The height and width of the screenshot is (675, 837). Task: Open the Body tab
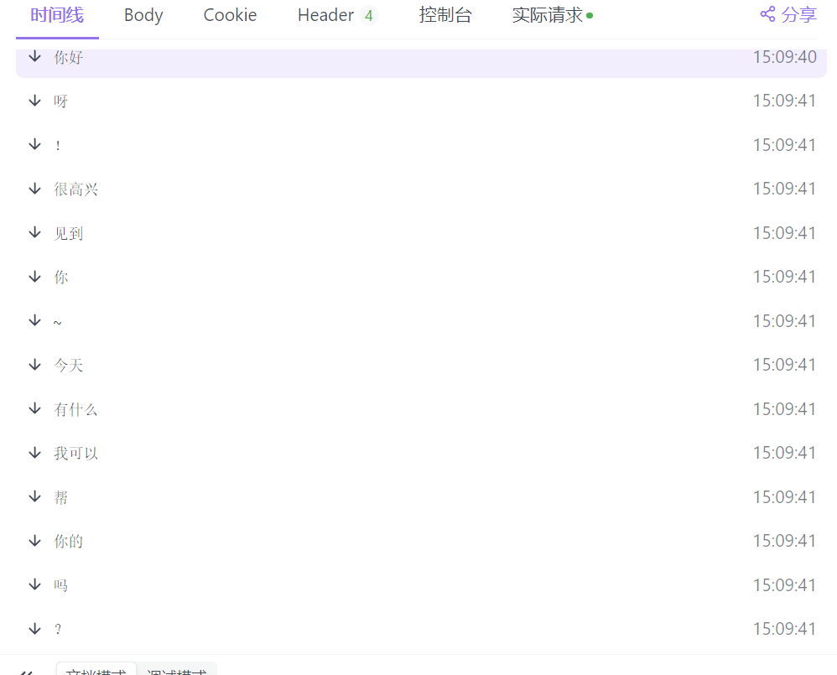click(143, 15)
